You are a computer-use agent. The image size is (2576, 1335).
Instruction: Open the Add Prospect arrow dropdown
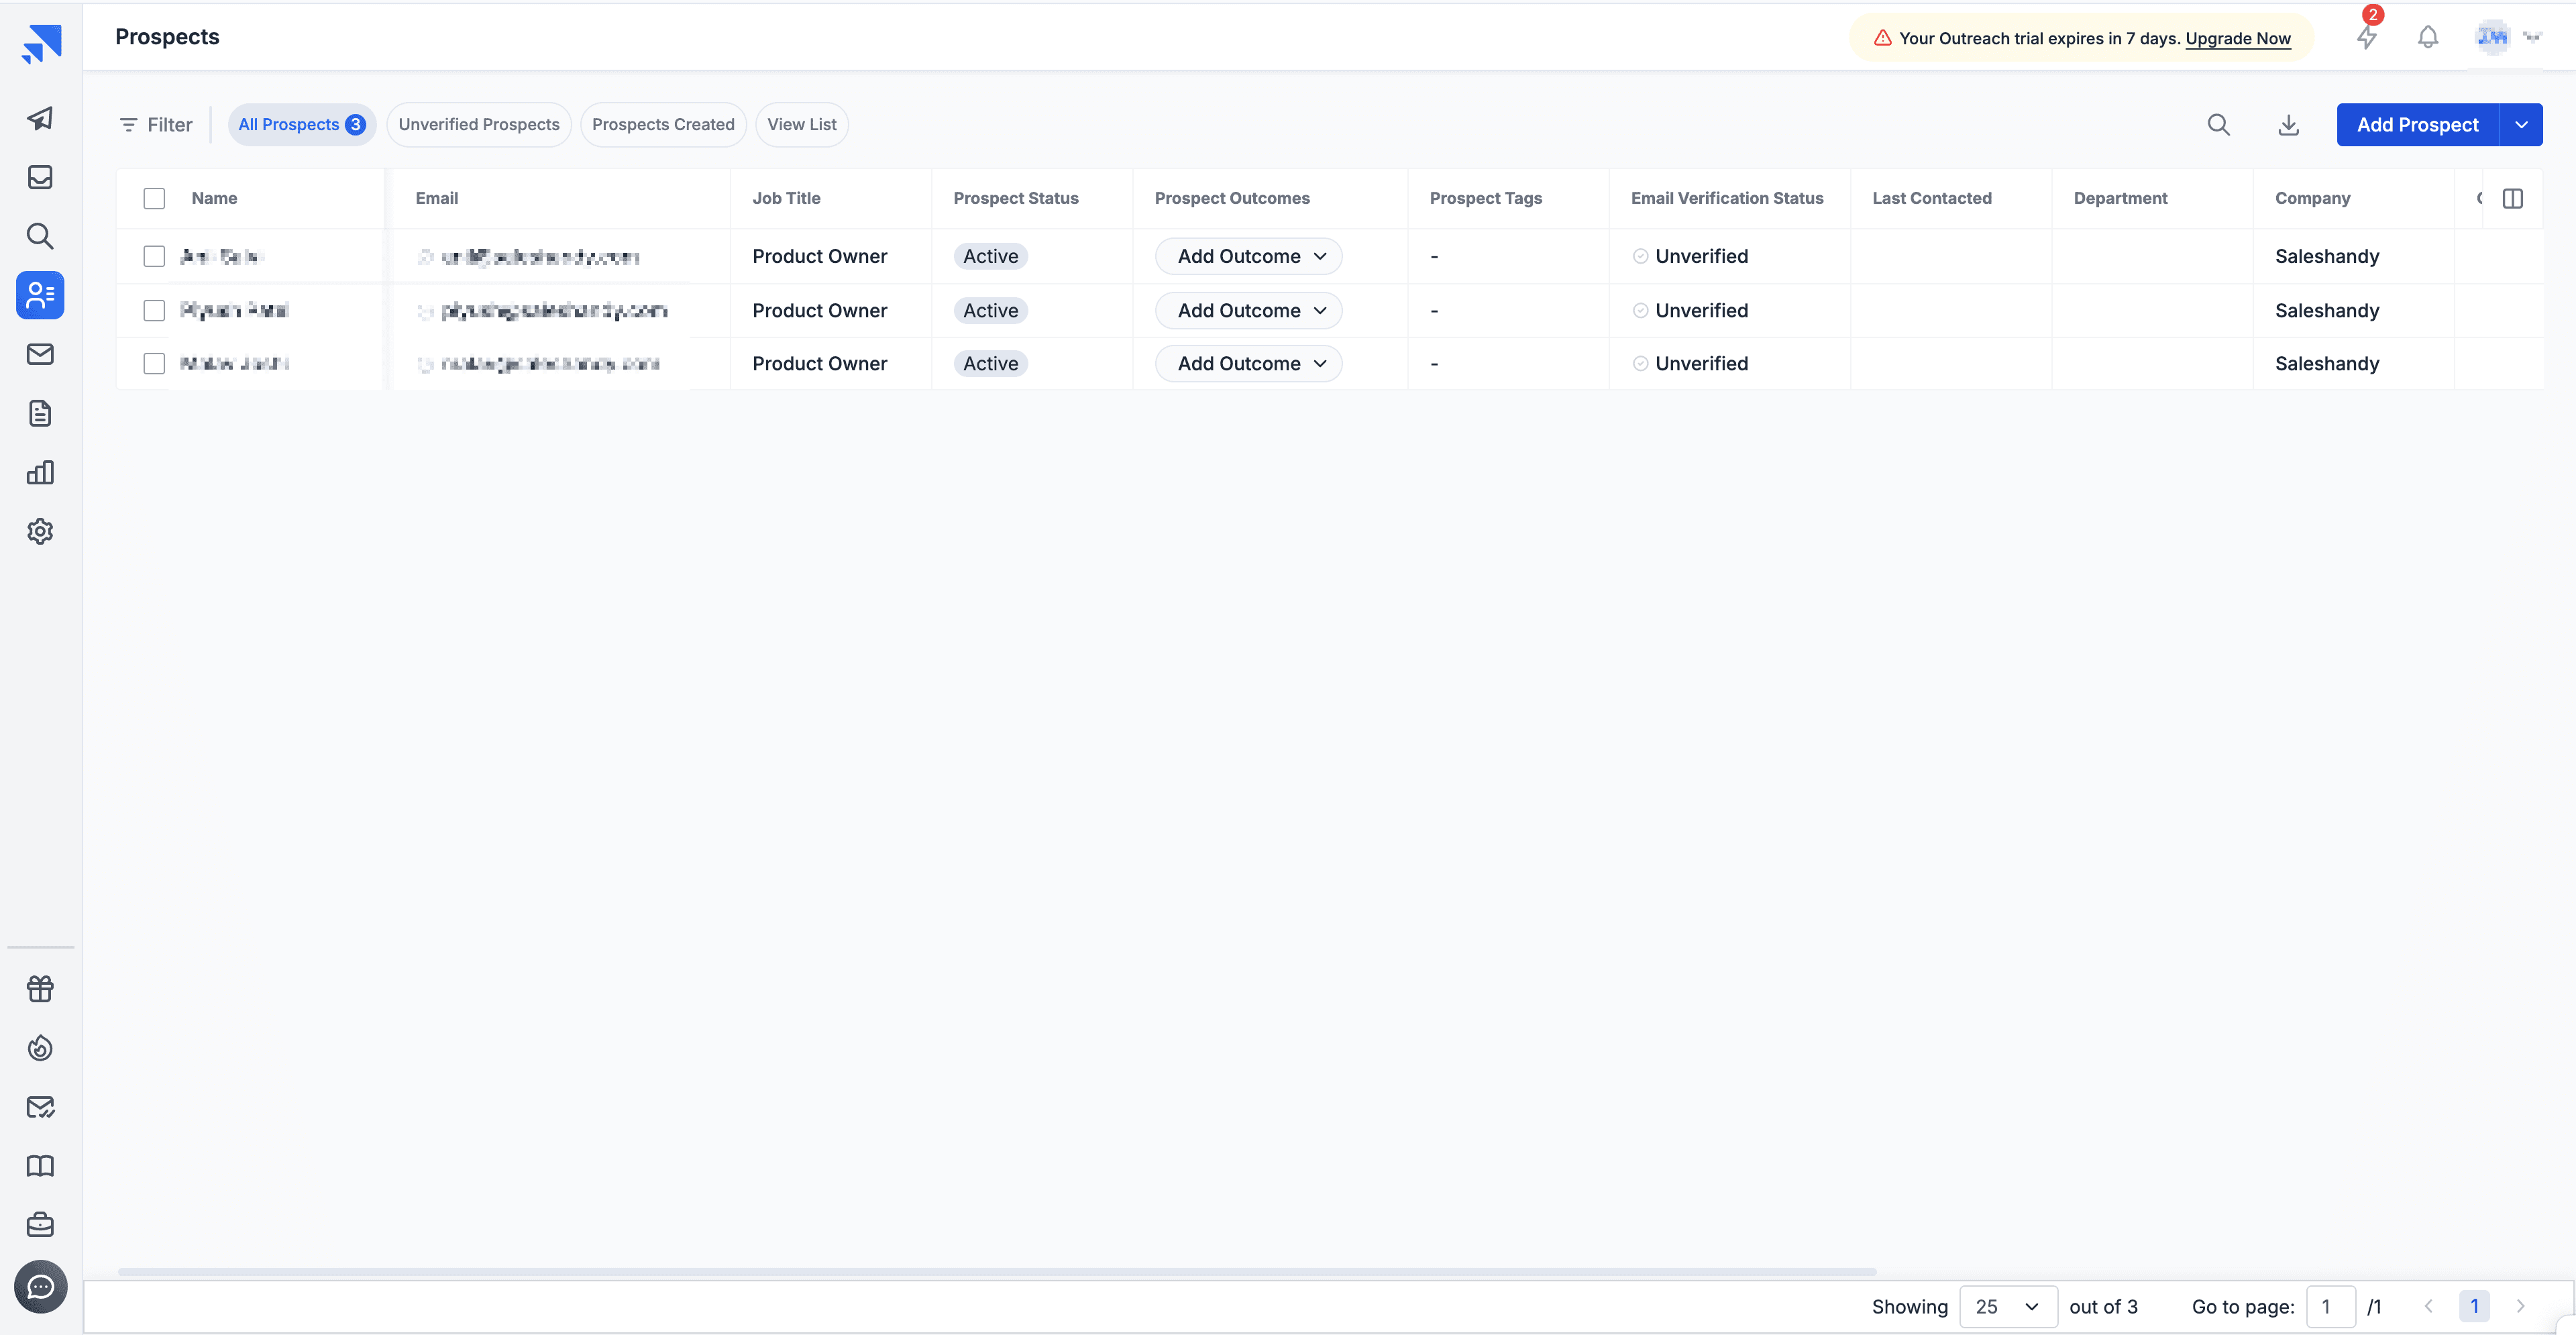click(2521, 125)
